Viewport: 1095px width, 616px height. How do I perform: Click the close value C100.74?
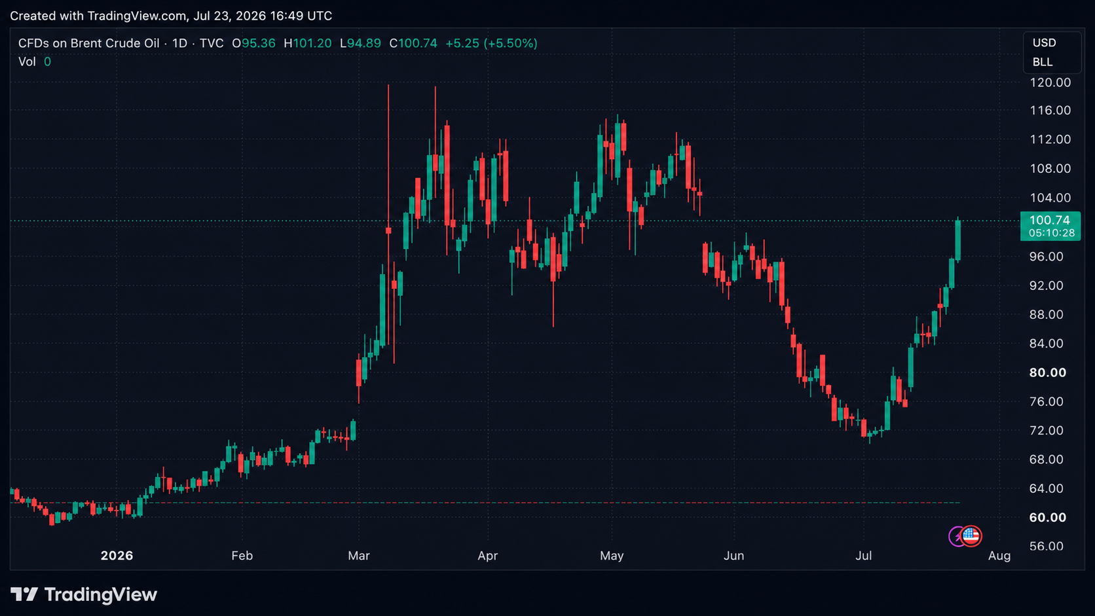pyautogui.click(x=413, y=43)
